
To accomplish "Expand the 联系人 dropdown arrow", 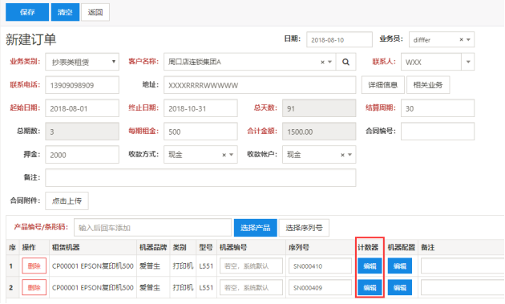I will pos(468,62).
